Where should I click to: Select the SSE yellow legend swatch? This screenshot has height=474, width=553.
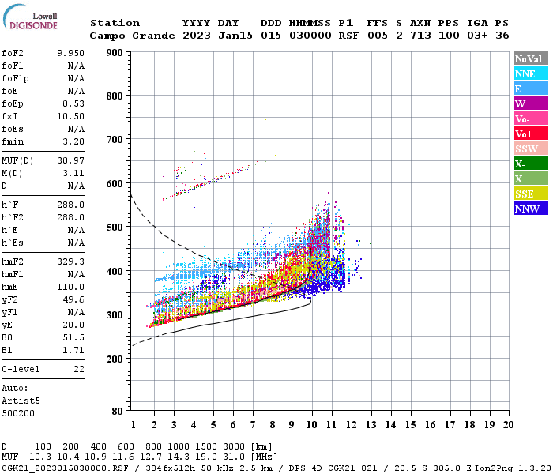tap(531, 194)
